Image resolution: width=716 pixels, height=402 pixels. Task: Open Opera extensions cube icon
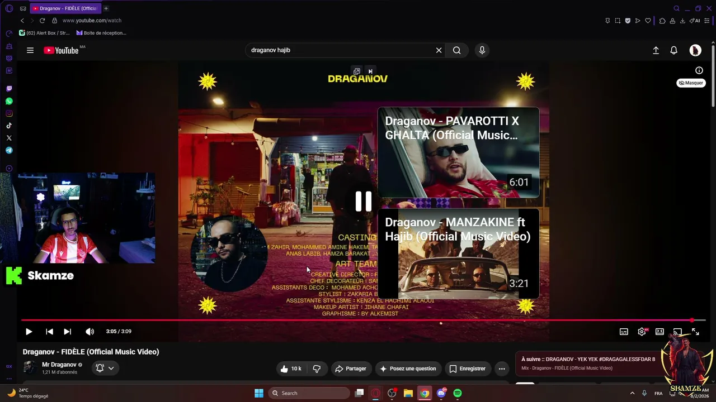tap(662, 21)
